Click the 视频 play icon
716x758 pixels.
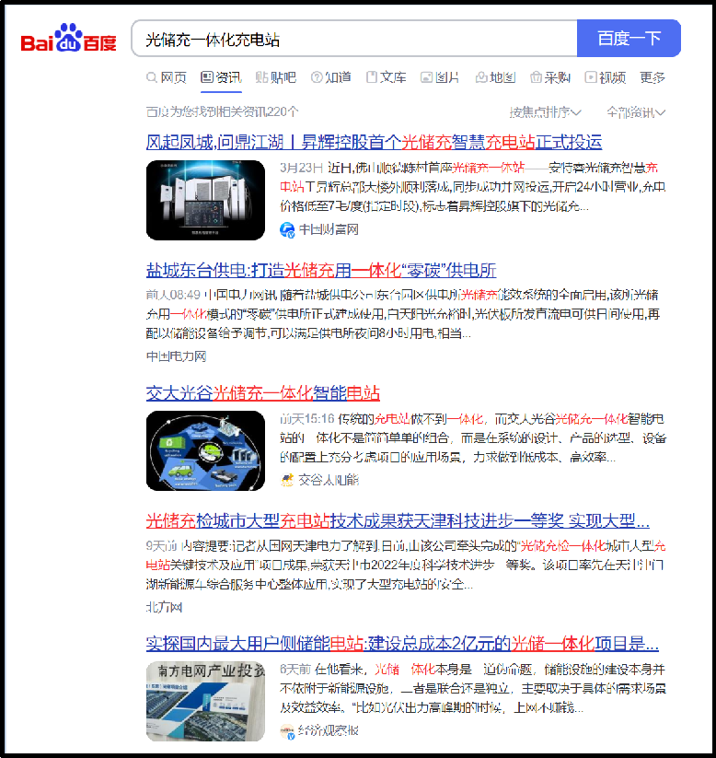[591, 76]
